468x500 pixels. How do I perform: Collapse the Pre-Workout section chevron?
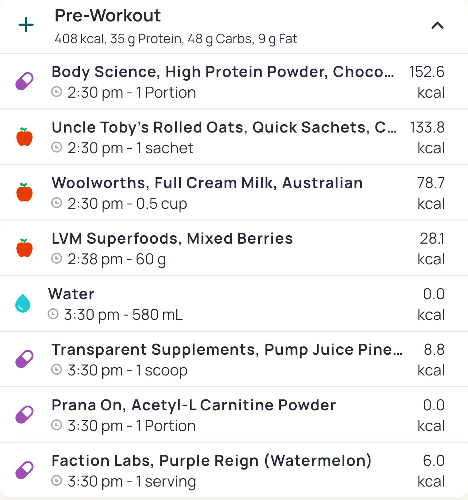[x=437, y=25]
